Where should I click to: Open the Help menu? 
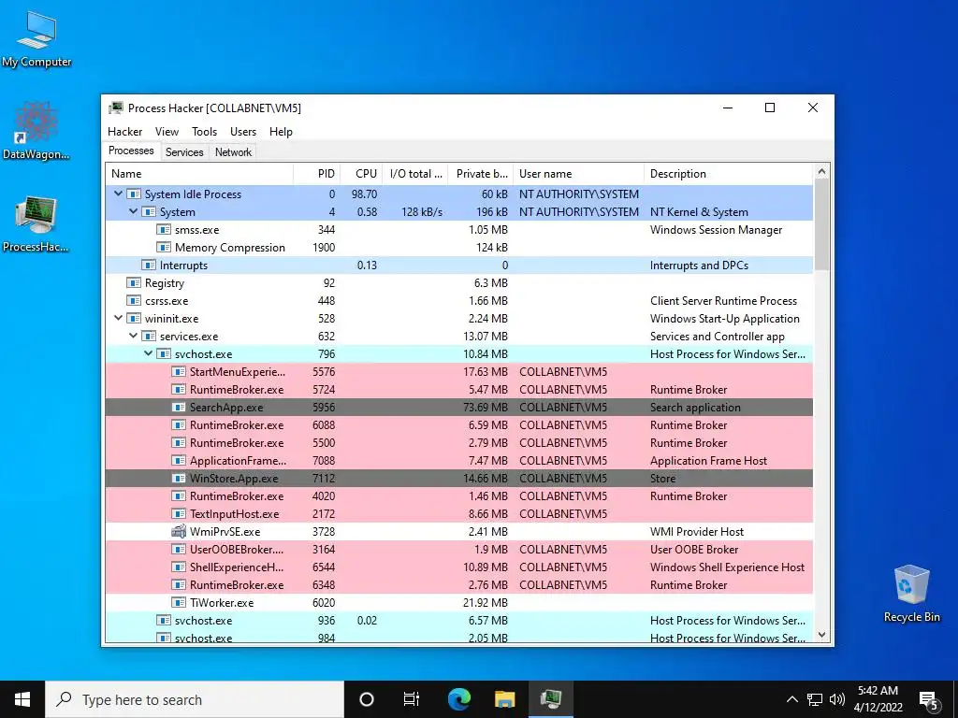point(281,131)
